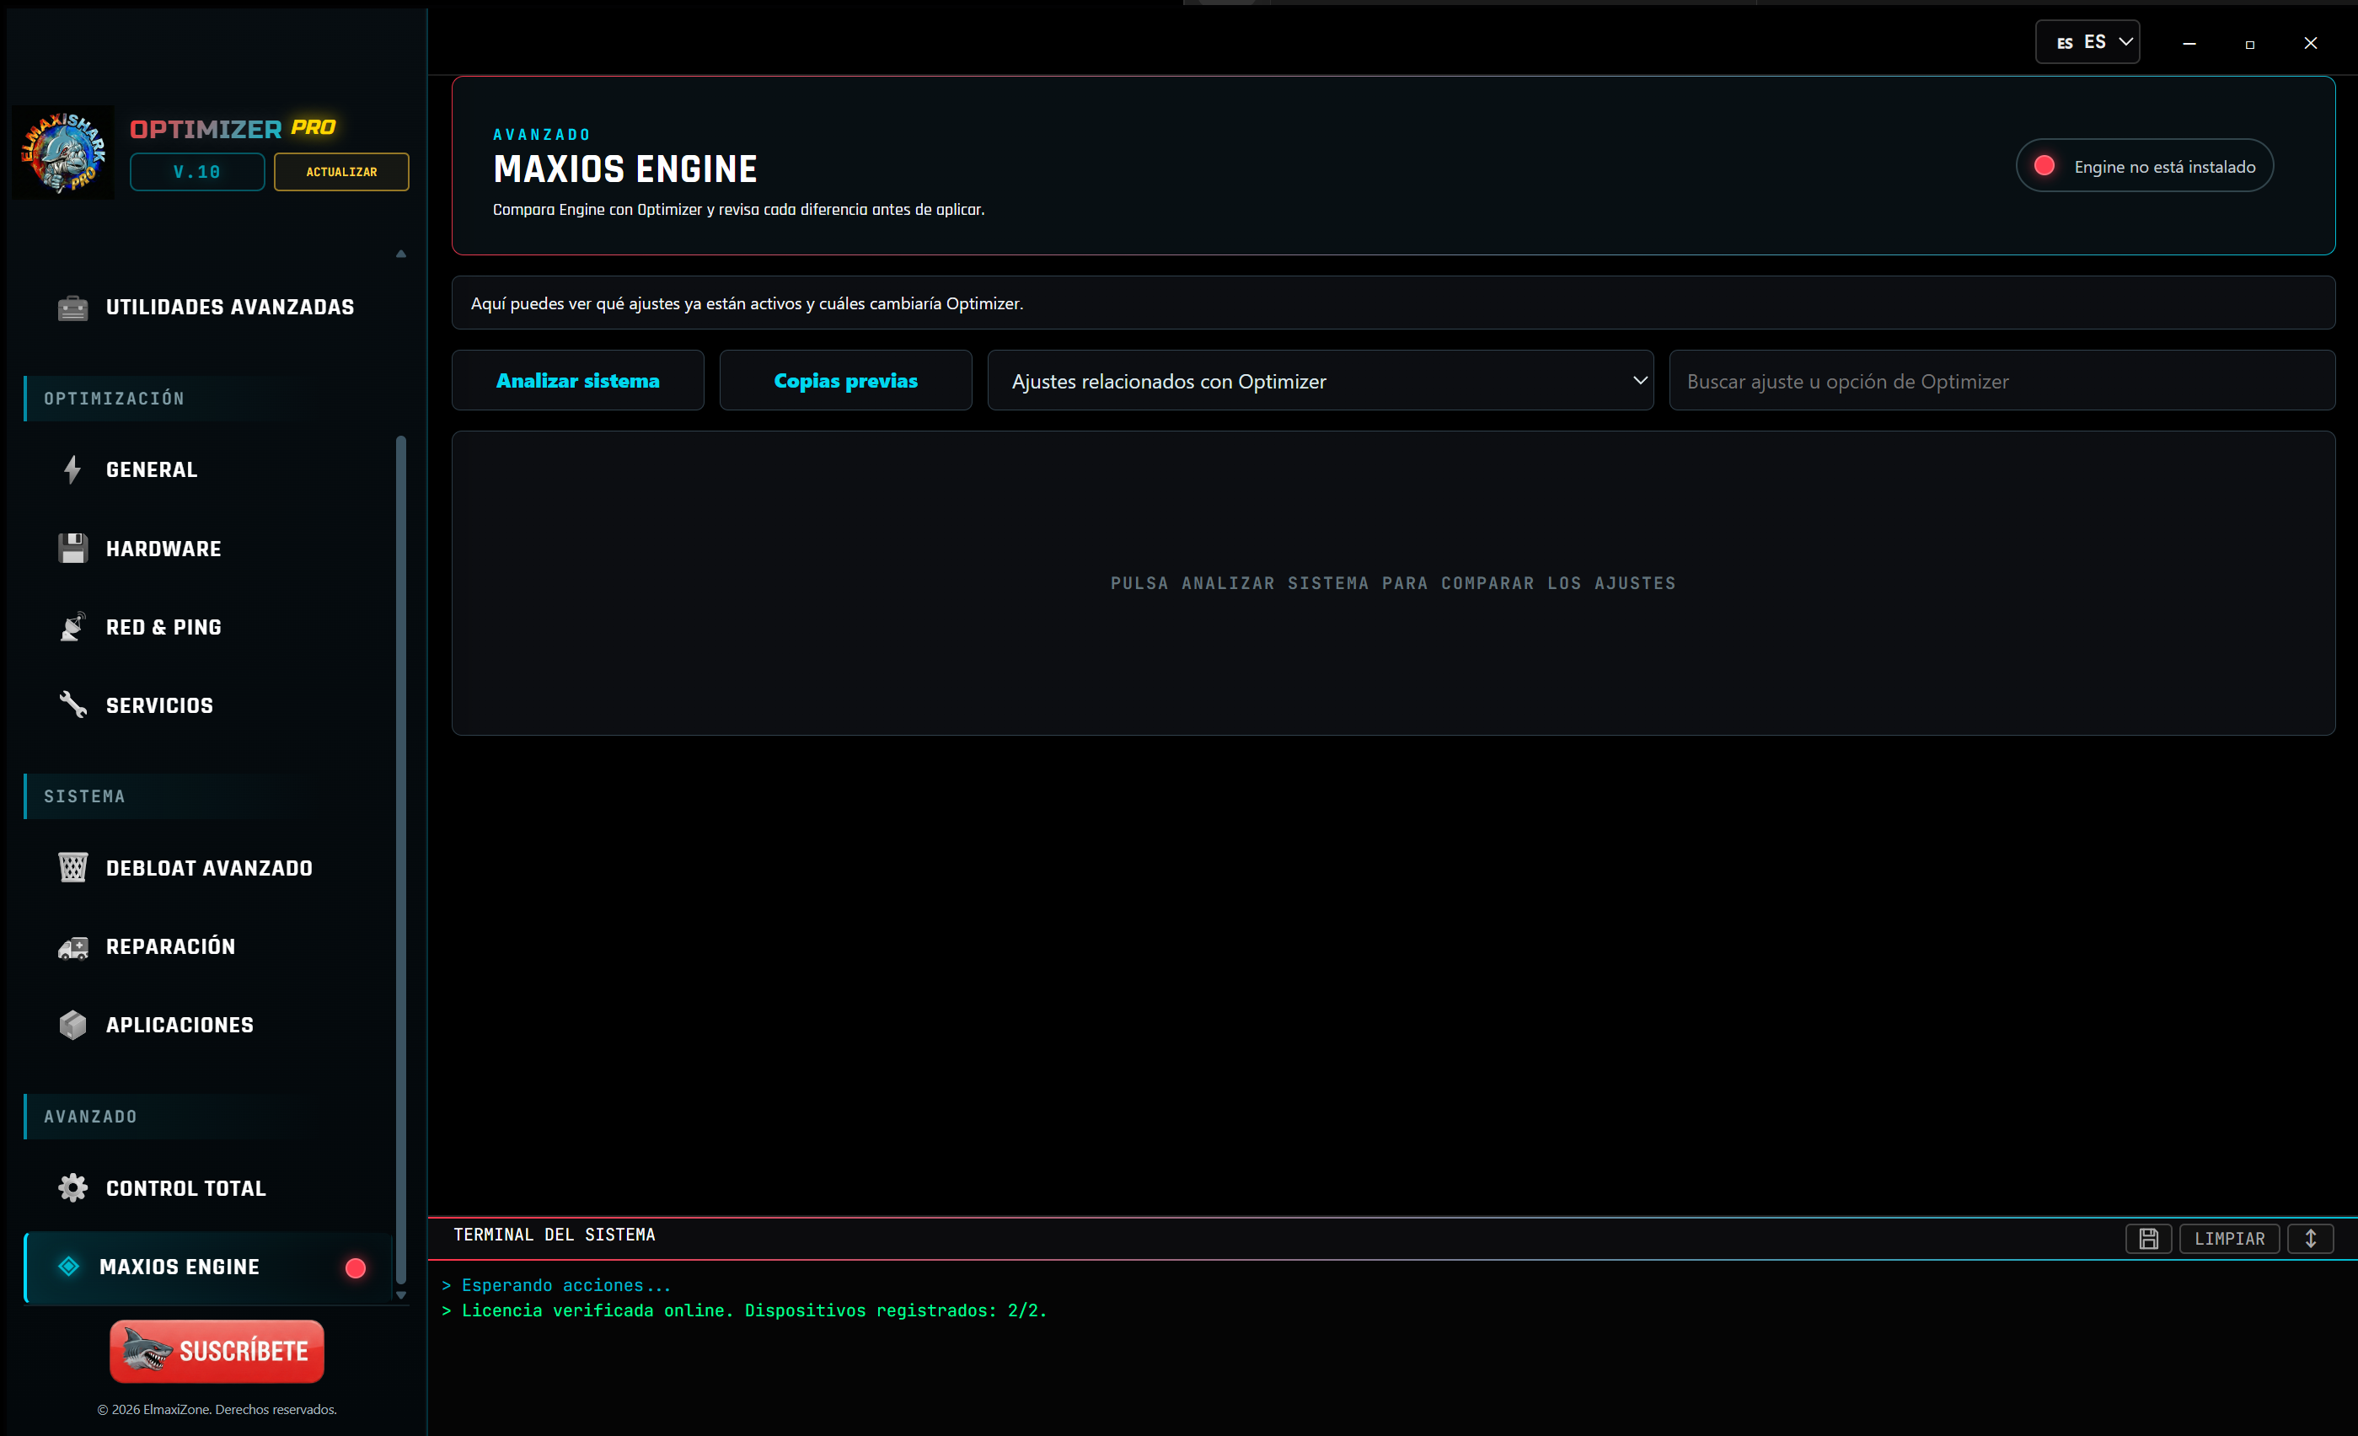Click the shark icon on Suscríbete
The image size is (2358, 1436).
147,1350
